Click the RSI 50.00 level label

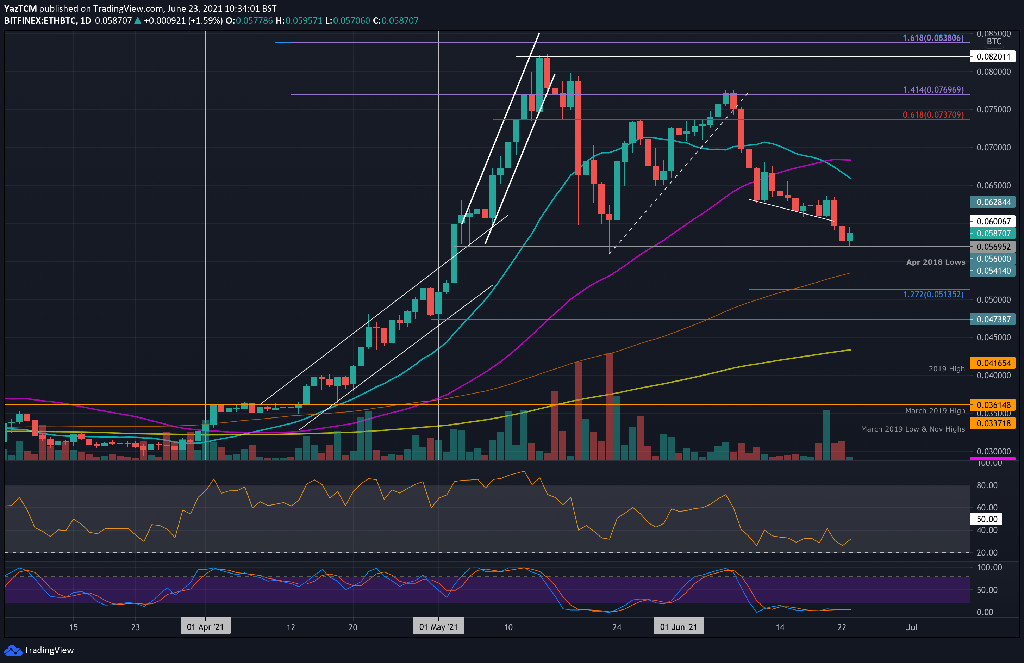pyautogui.click(x=986, y=519)
